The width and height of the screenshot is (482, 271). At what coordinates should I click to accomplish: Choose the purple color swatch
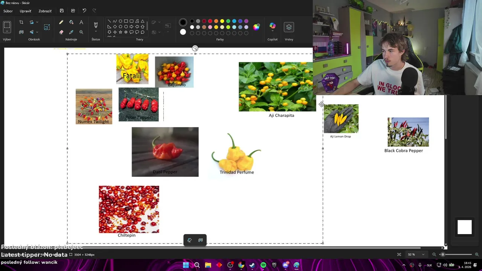(x=246, y=21)
